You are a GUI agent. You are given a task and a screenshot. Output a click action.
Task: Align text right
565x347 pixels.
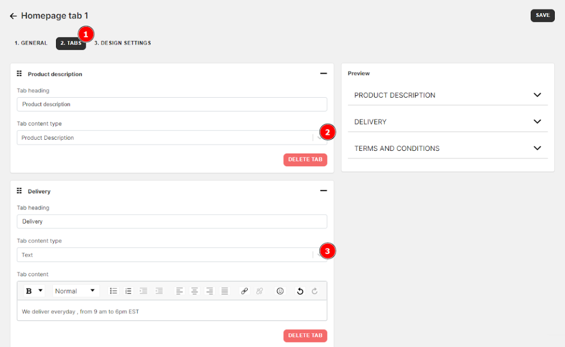pos(210,291)
